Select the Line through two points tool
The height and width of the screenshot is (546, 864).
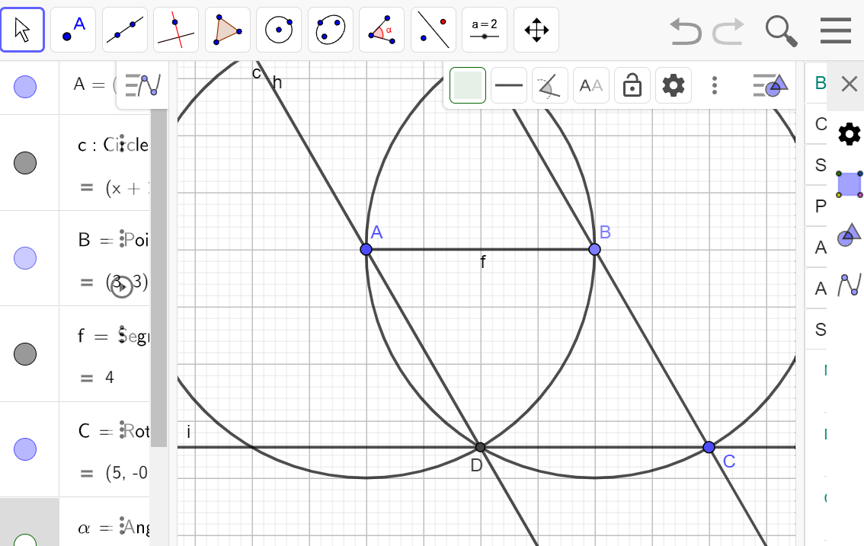pos(124,30)
